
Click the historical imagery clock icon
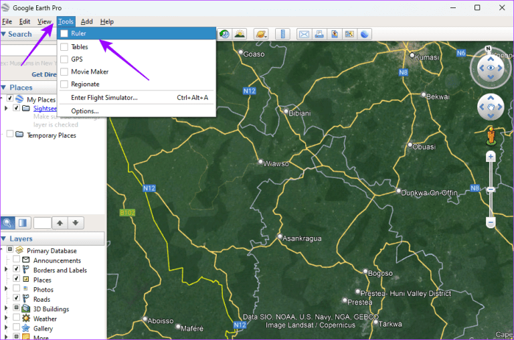225,34
